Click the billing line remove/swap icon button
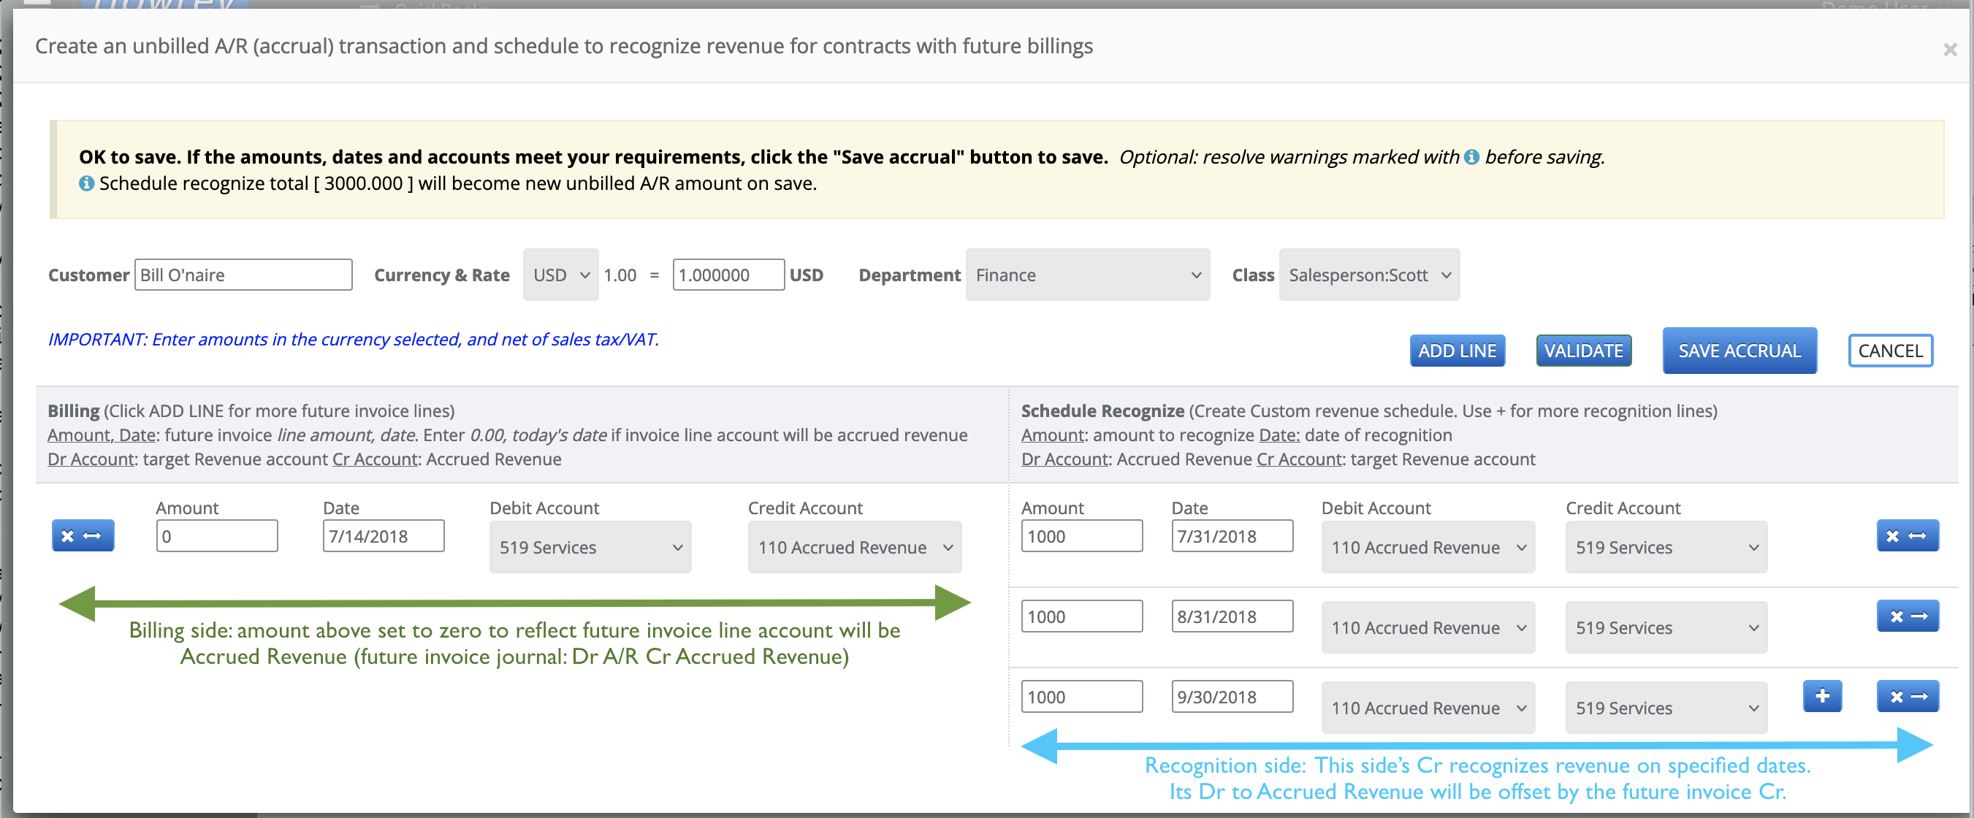Image resolution: width=1974 pixels, height=818 pixels. point(82,535)
